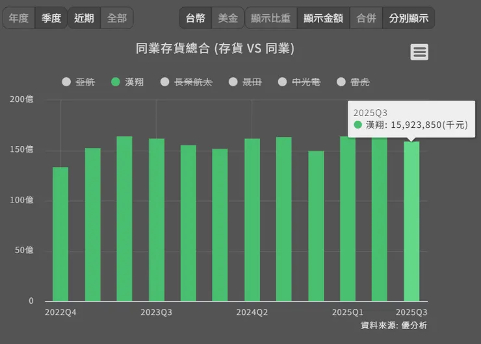This screenshot has width=481, height=344.
Task: Click the 2023Q3 bar
Action: click(157, 220)
